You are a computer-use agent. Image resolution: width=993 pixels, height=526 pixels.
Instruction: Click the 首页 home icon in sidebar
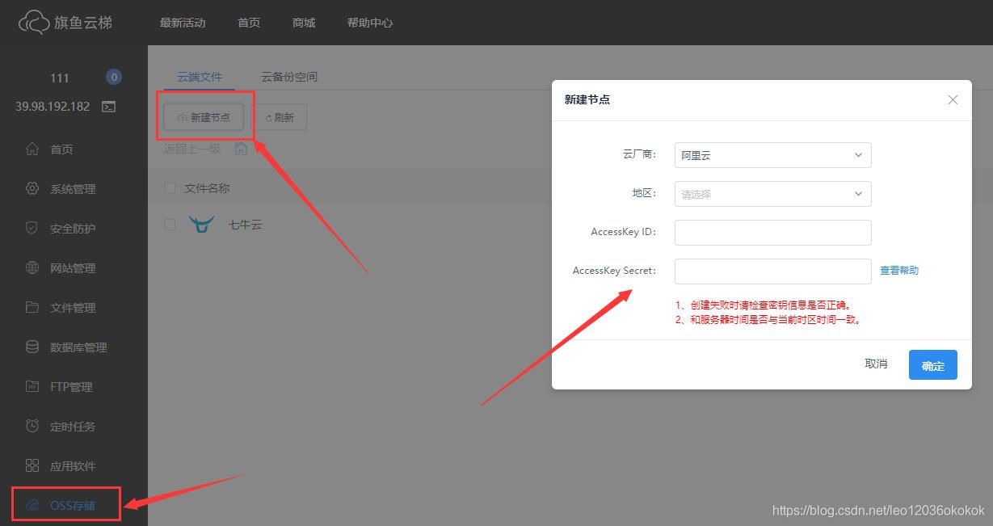click(32, 149)
